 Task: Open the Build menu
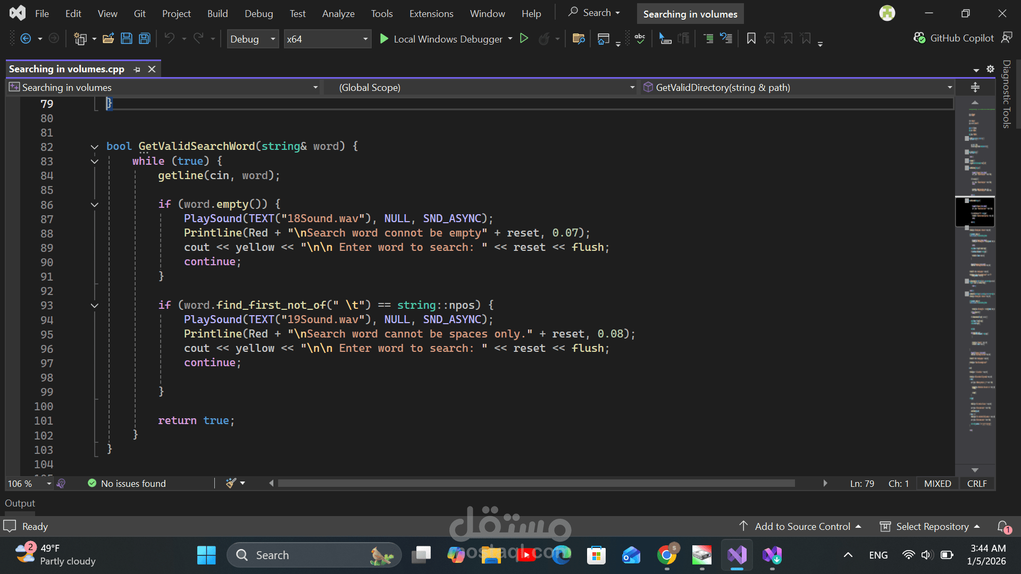pyautogui.click(x=217, y=14)
